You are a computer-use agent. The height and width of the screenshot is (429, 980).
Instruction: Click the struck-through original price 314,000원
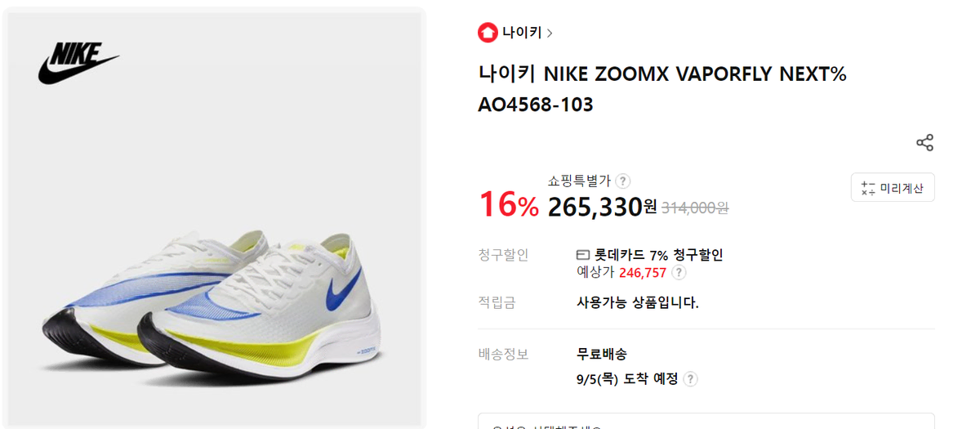[x=694, y=208]
